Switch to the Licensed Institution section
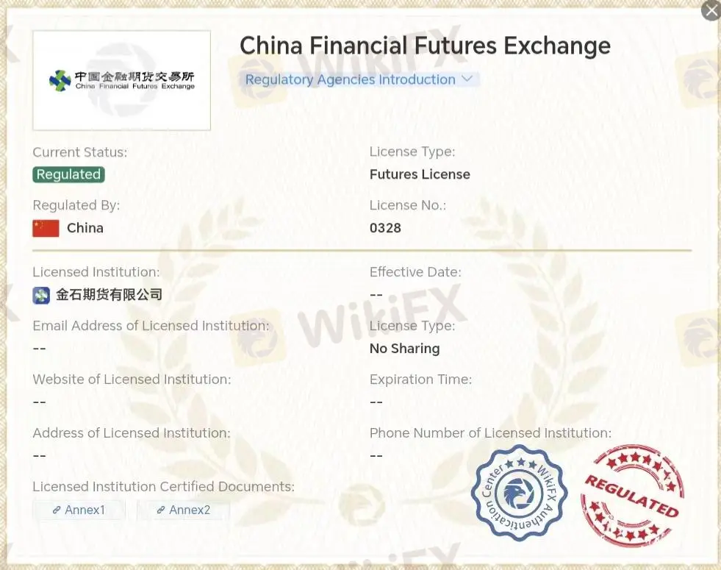This screenshot has width=721, height=570. 96,271
